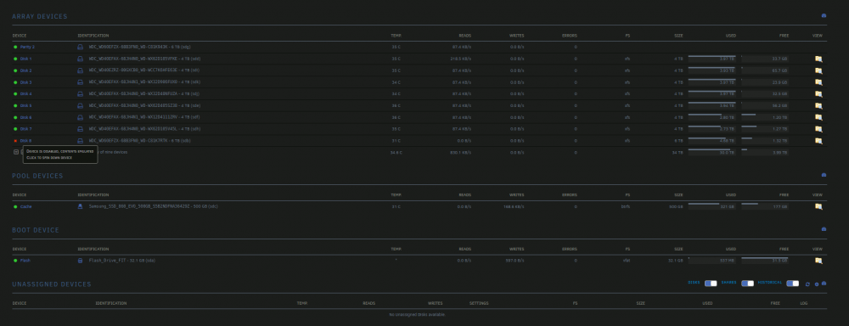Screen dimensions: 849x326
Task: Click the Flash green status dot
Action: pyautogui.click(x=15, y=261)
